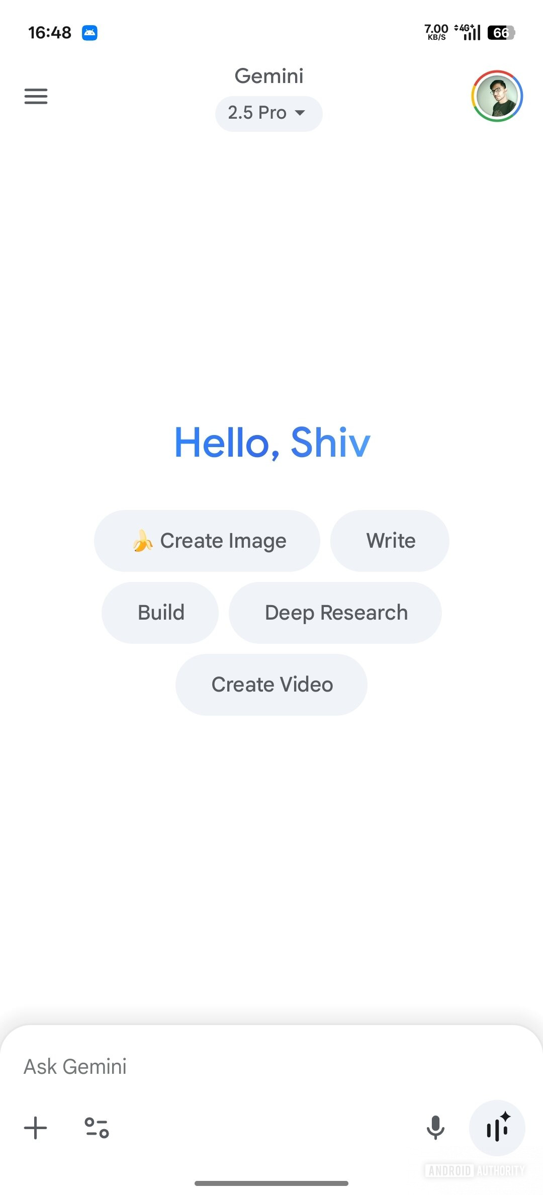Open the Deep Research option
The height and width of the screenshot is (1195, 543).
pyautogui.click(x=335, y=613)
